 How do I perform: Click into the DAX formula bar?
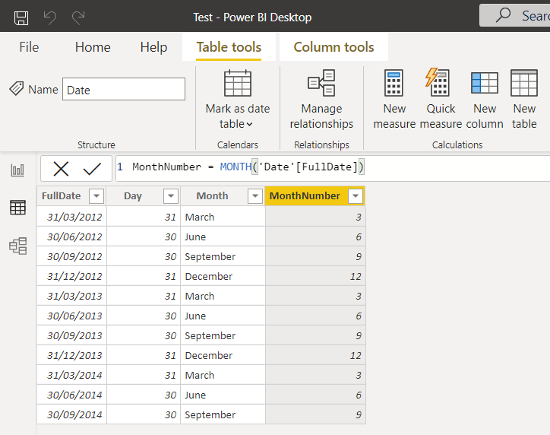coord(448,167)
